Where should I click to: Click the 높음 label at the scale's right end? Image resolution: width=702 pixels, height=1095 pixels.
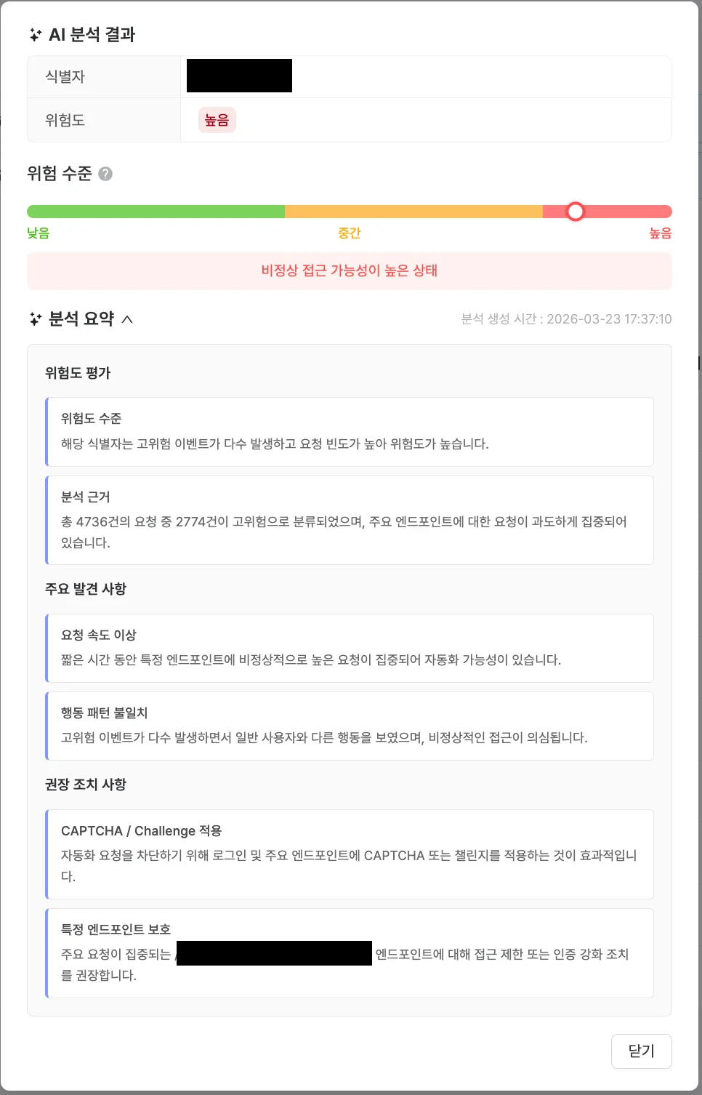[660, 233]
